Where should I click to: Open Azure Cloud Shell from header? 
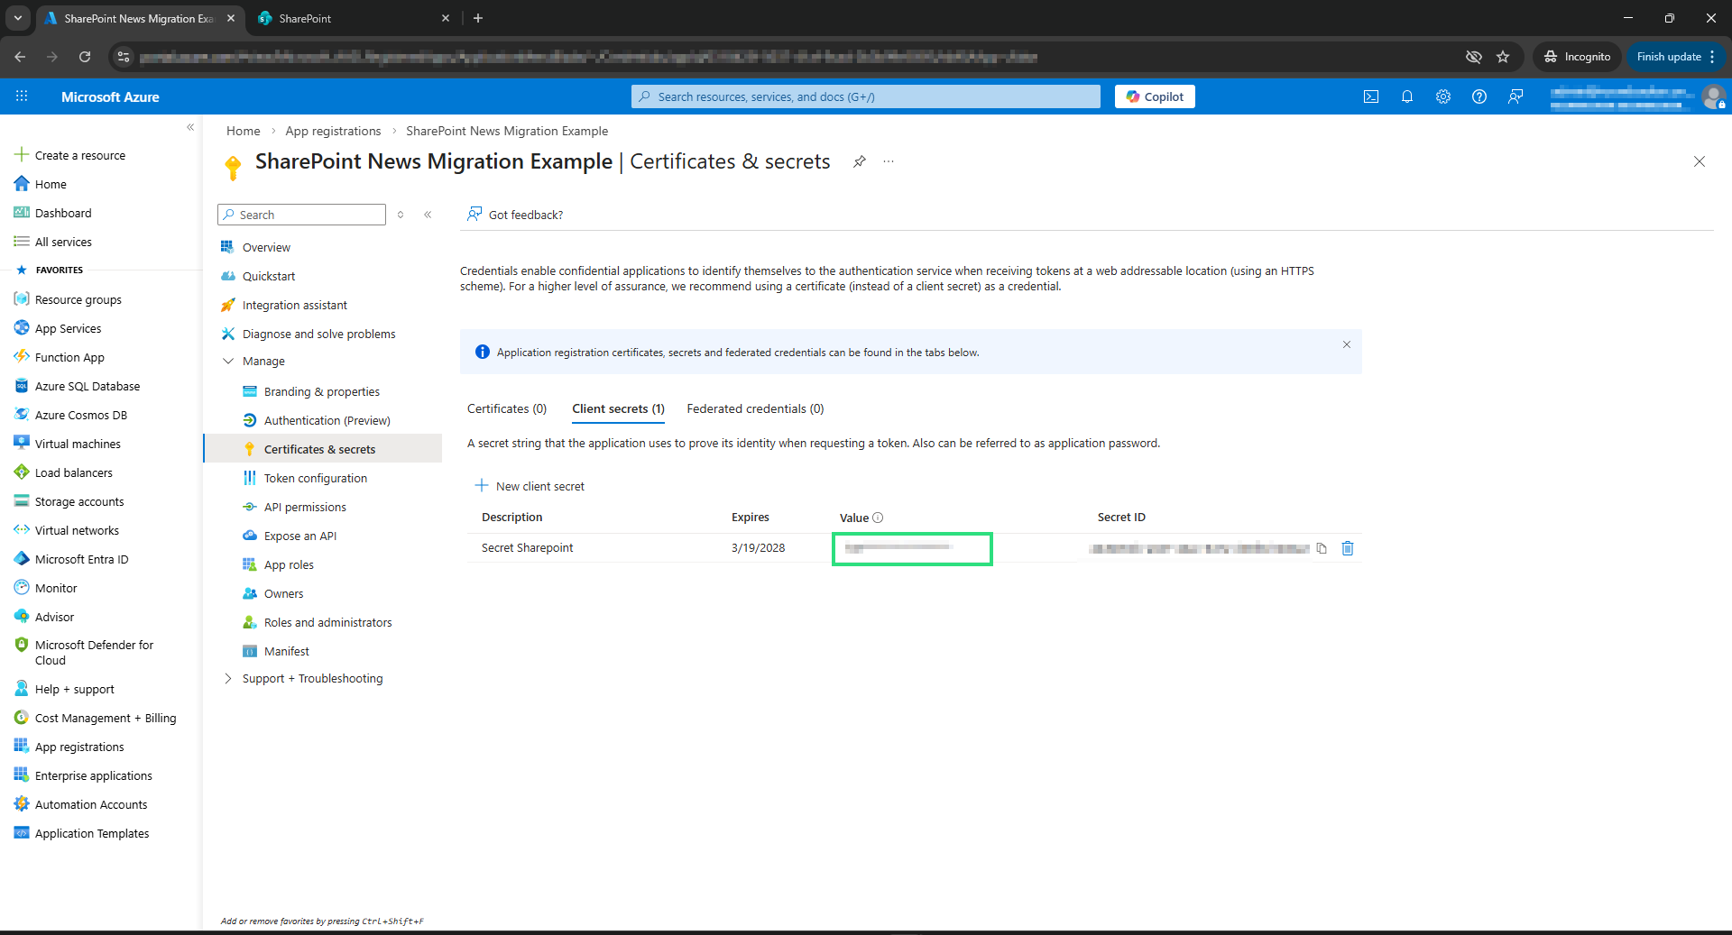tap(1370, 96)
